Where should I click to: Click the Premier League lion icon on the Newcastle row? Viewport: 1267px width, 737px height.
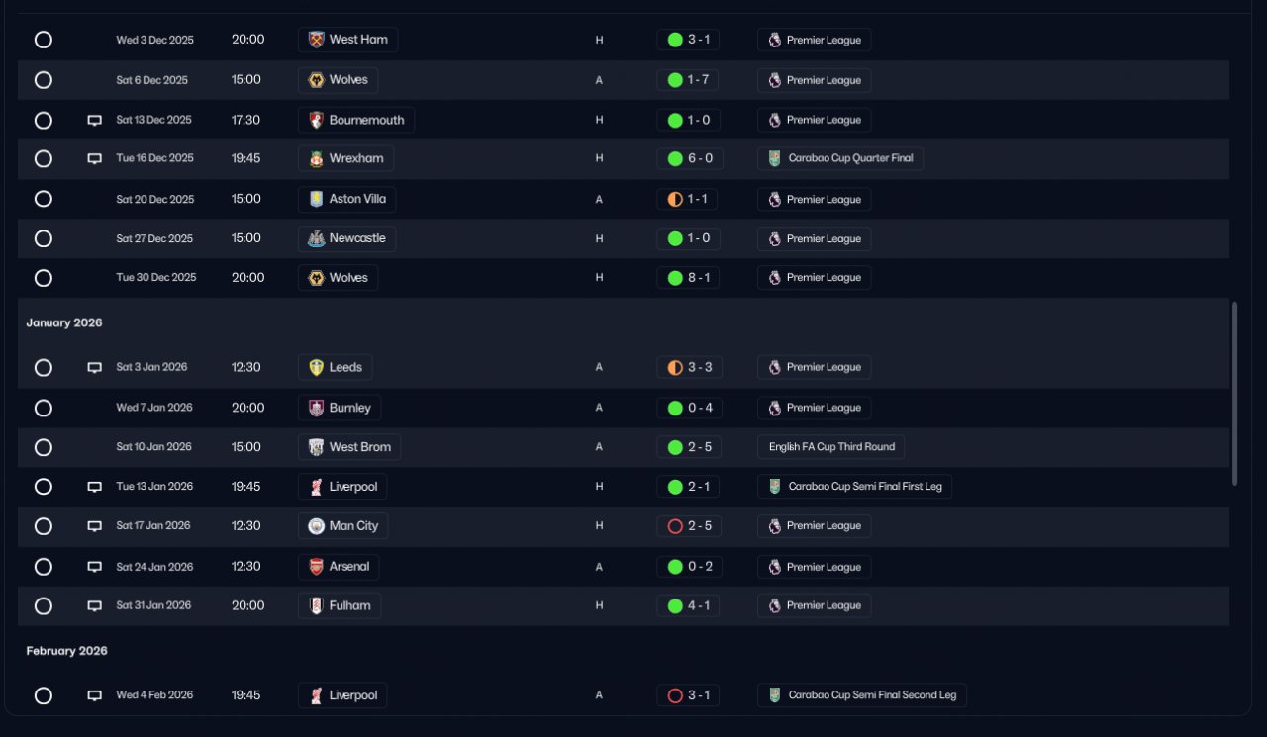coord(775,238)
